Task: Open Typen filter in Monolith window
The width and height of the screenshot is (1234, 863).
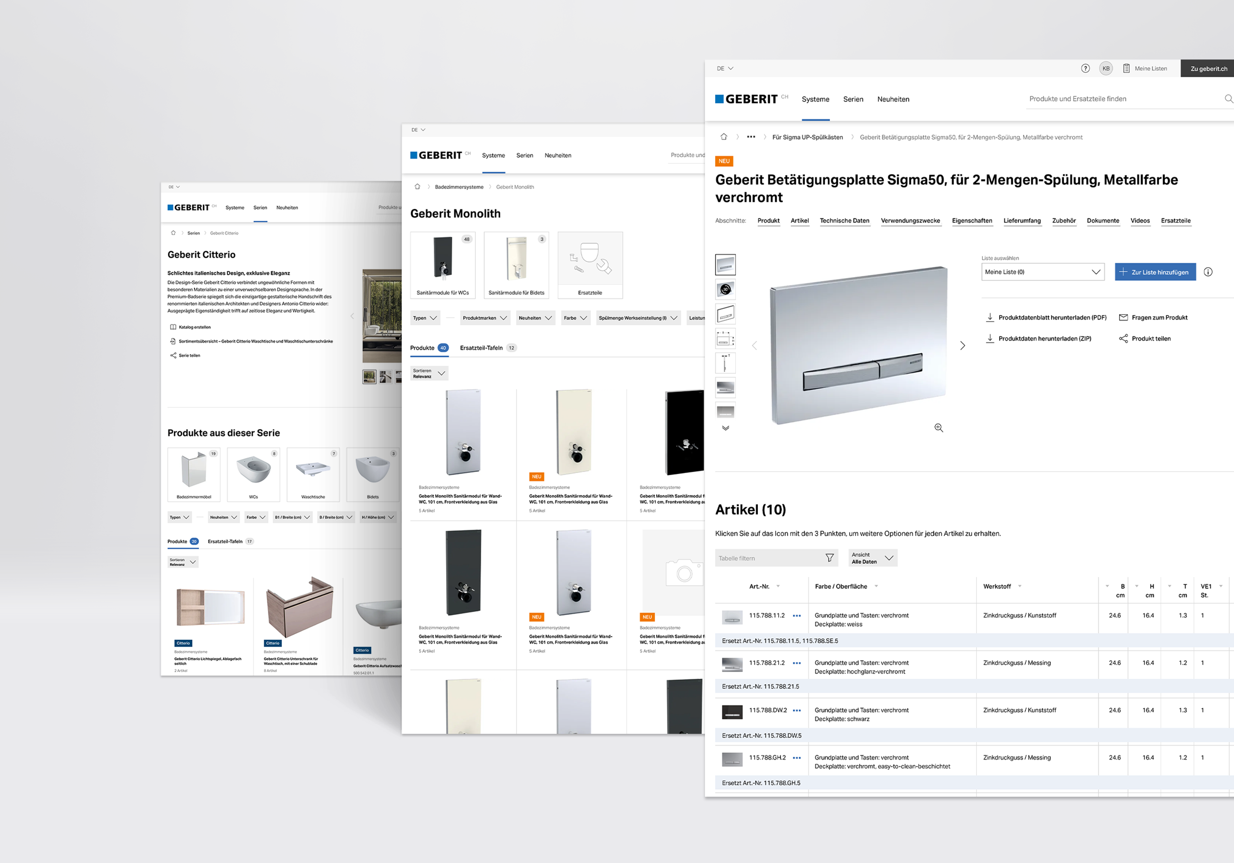Action: (x=424, y=318)
